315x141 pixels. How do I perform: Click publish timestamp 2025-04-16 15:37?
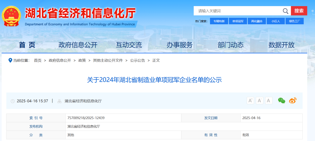[32, 101]
